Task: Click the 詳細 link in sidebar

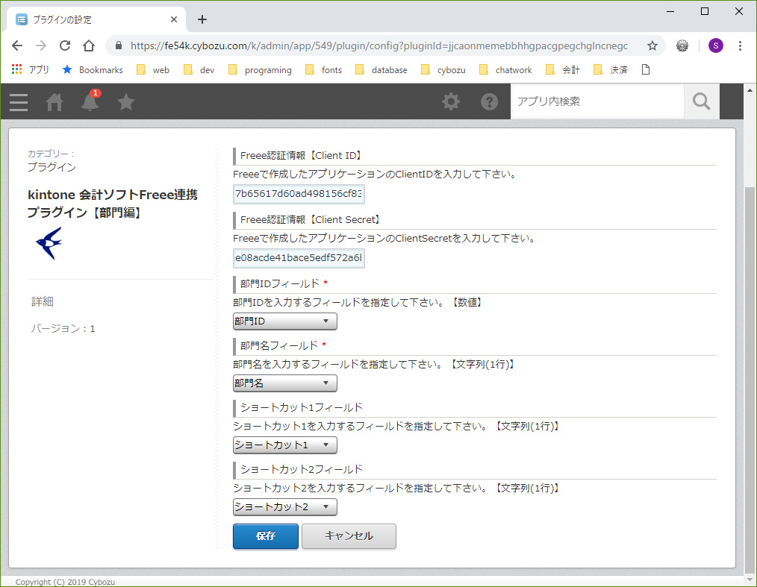Action: [x=43, y=301]
